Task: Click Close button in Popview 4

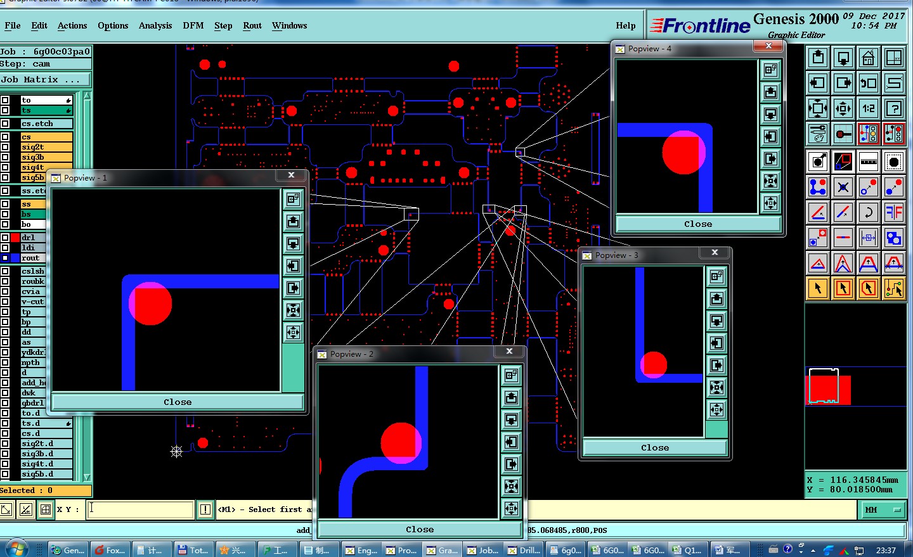Action: click(x=698, y=224)
